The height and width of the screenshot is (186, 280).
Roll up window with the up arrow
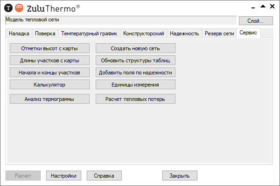263,7
